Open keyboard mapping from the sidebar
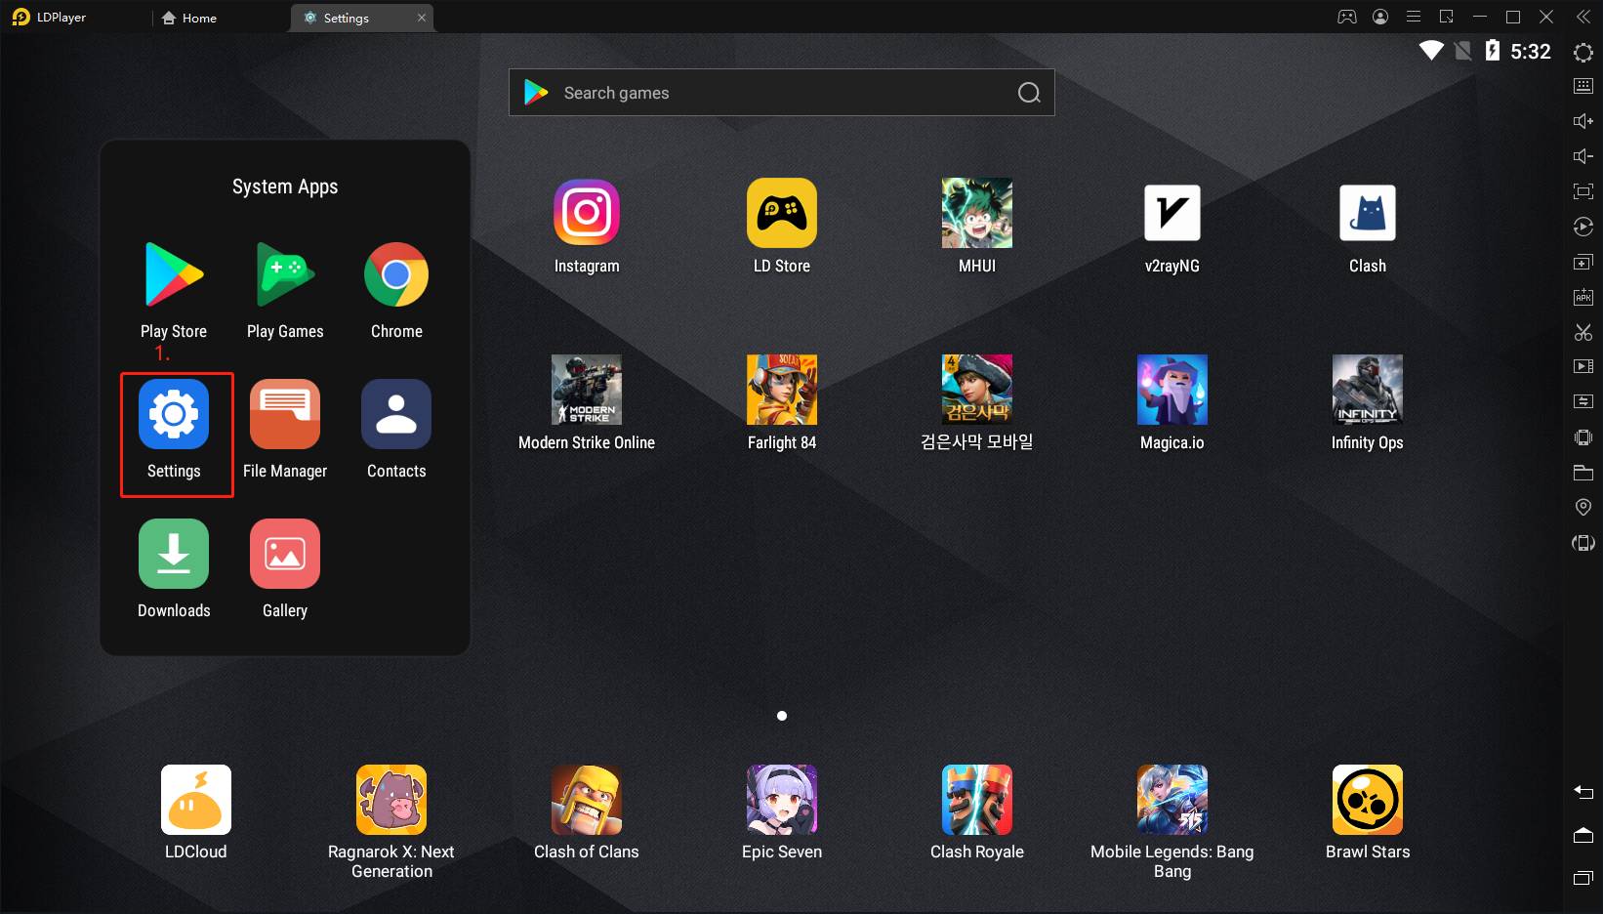This screenshot has width=1603, height=914. (1583, 86)
